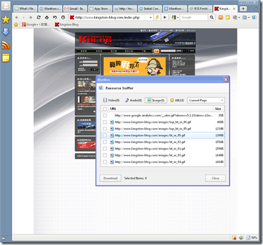
Task: Open the yellow Notes icon in the sidebar
Action: pos(6,58)
